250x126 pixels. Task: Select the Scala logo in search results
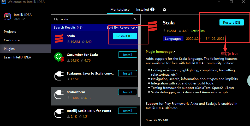pos(59,38)
